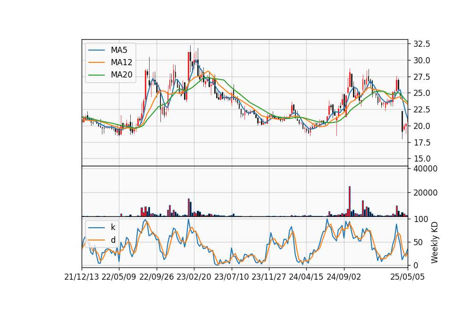The height and width of the screenshot is (326, 453).
Task: Click the k legend label
Action: point(113,227)
